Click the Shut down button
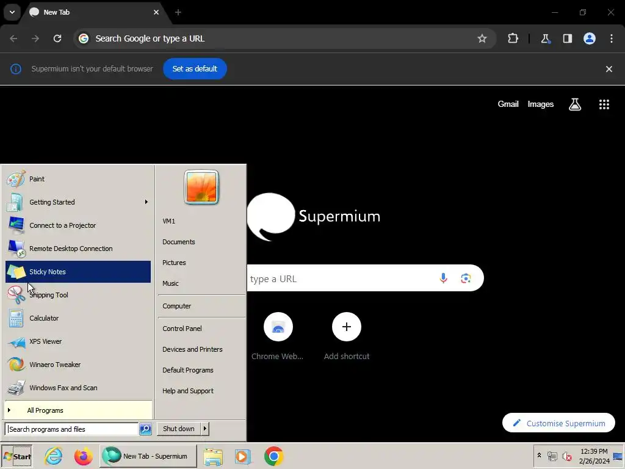 (179, 429)
